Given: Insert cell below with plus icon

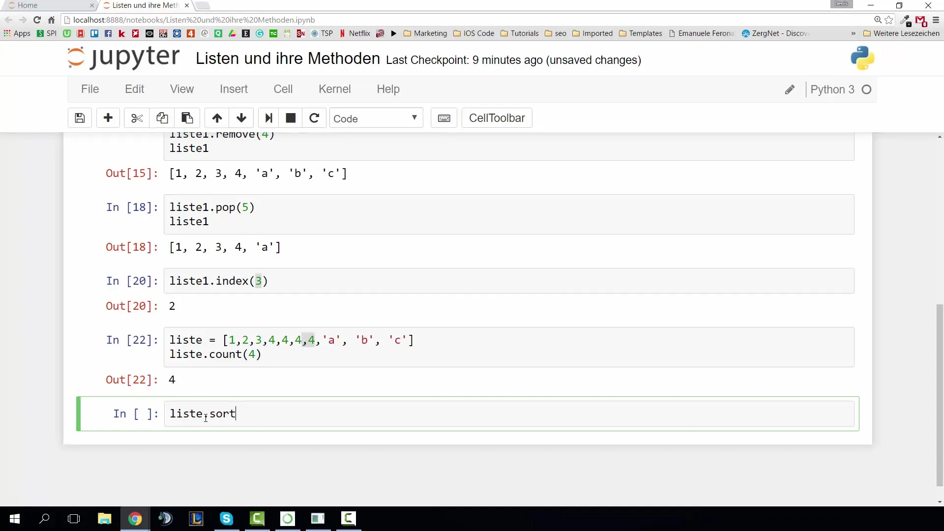Looking at the screenshot, I should click(x=108, y=118).
